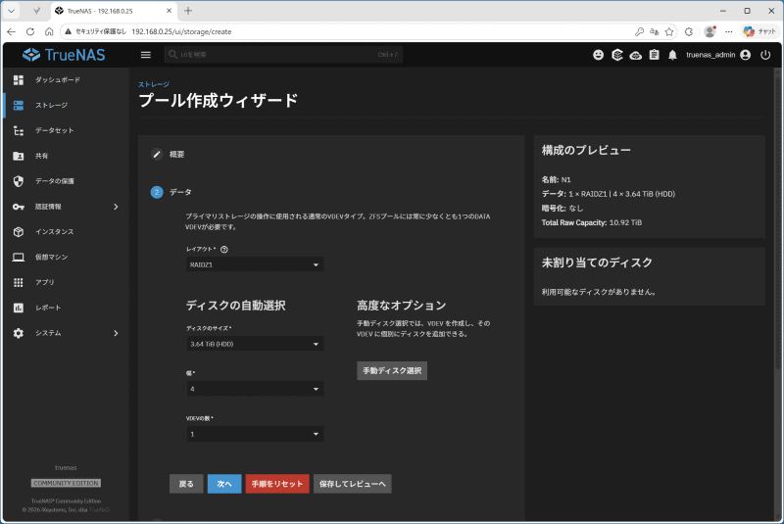The height and width of the screenshot is (524, 784).
Task: Expand the System submenu chevron
Action: pos(116,333)
